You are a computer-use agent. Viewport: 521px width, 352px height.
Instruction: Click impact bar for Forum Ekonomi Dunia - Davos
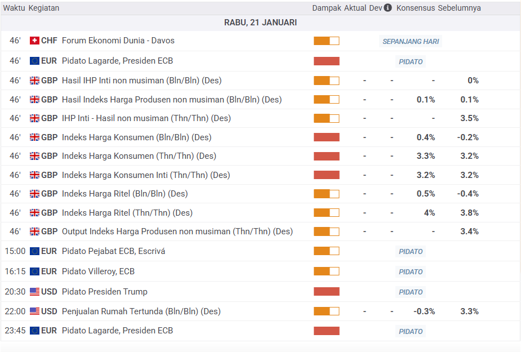click(327, 41)
